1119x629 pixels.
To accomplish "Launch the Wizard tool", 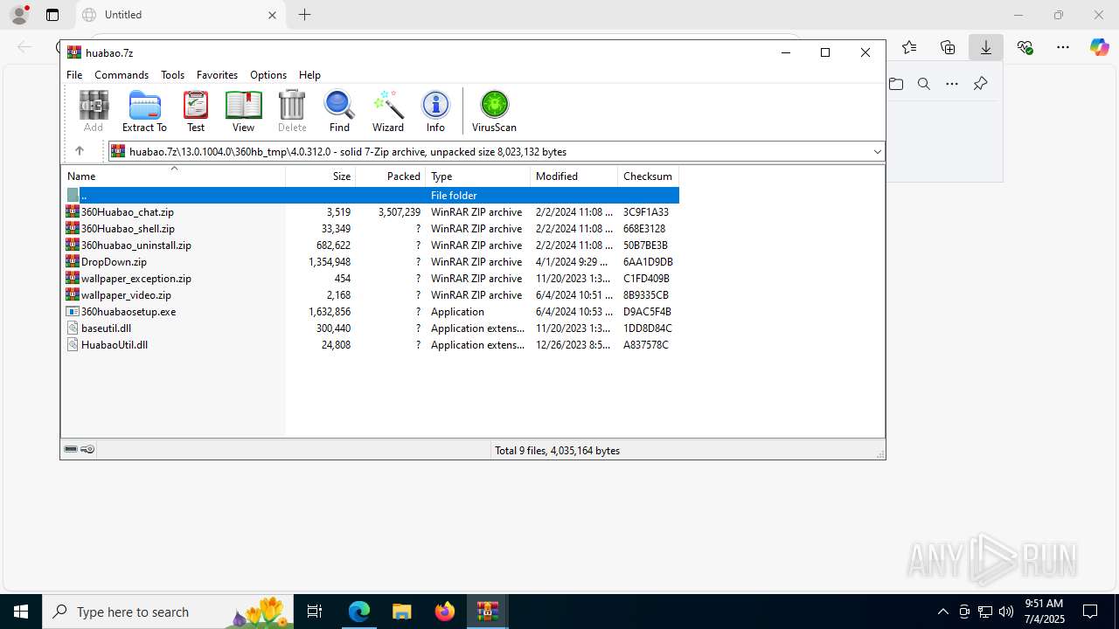I will [388, 111].
